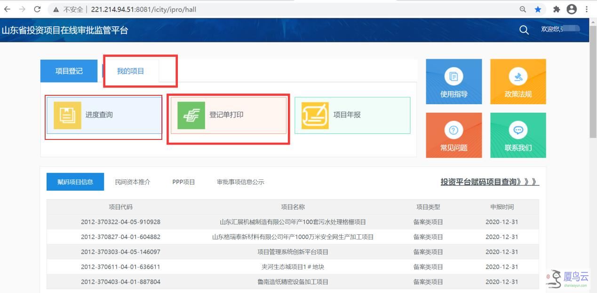Open the browser extensions puzzle icon
This screenshot has width=597, height=293.
(x=557, y=9)
